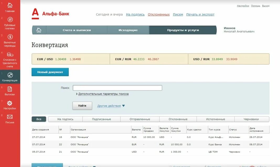Click the Найти search button
280x167 pixels.
[x=82, y=106]
